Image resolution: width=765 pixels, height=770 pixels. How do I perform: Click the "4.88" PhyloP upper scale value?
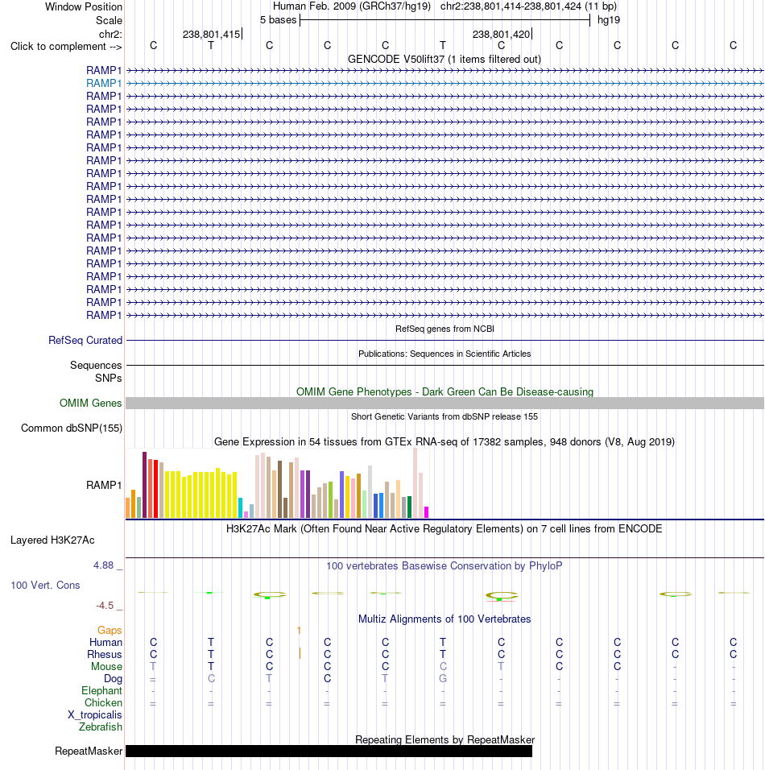(x=104, y=565)
